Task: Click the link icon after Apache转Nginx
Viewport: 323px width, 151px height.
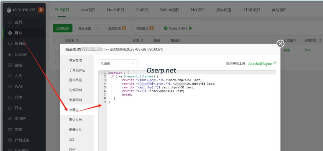Action: point(274,63)
